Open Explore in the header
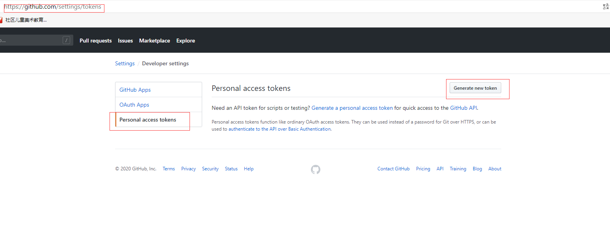610x227 pixels. tap(186, 41)
